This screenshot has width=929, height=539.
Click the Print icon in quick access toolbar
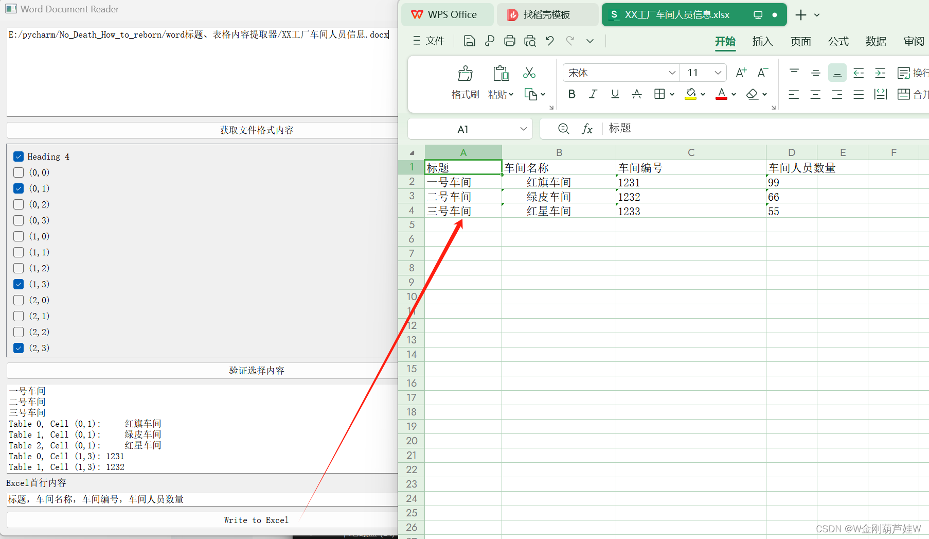pyautogui.click(x=509, y=41)
